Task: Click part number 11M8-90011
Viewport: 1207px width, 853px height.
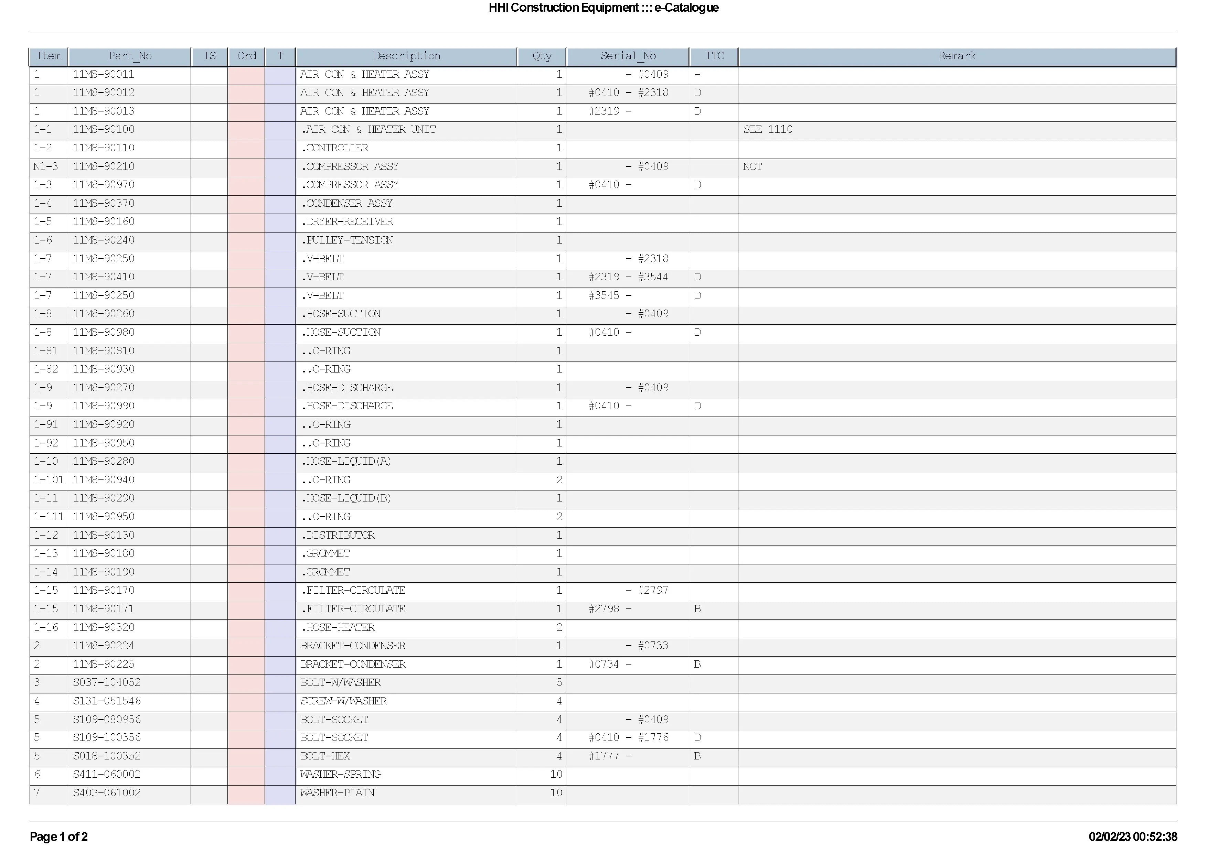Action: pyautogui.click(x=104, y=75)
